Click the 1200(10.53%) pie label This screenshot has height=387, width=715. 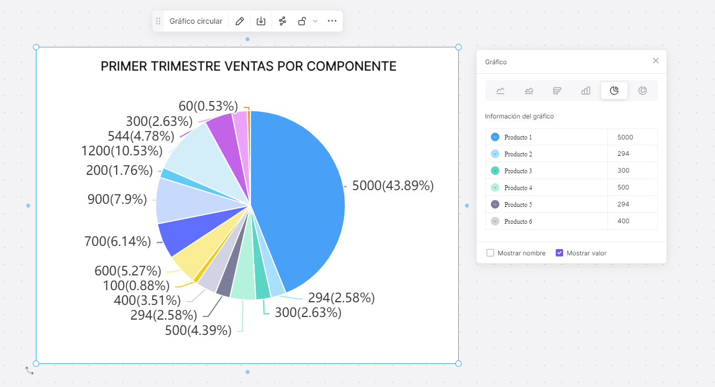122,151
